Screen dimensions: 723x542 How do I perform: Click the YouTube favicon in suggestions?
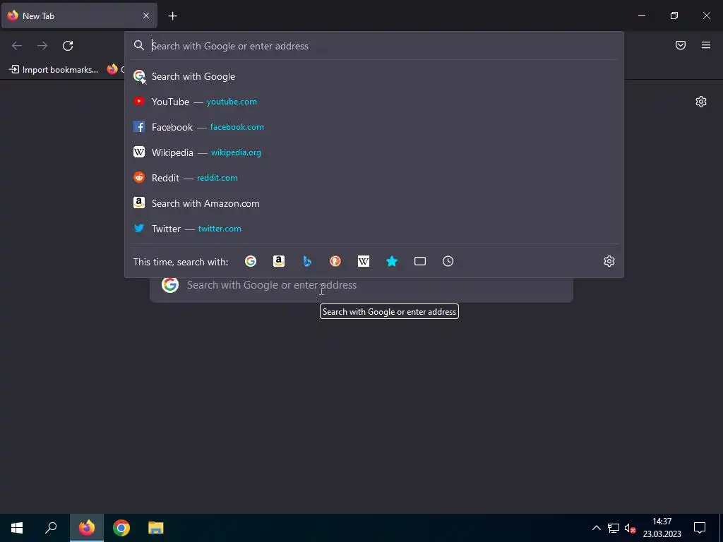click(139, 101)
